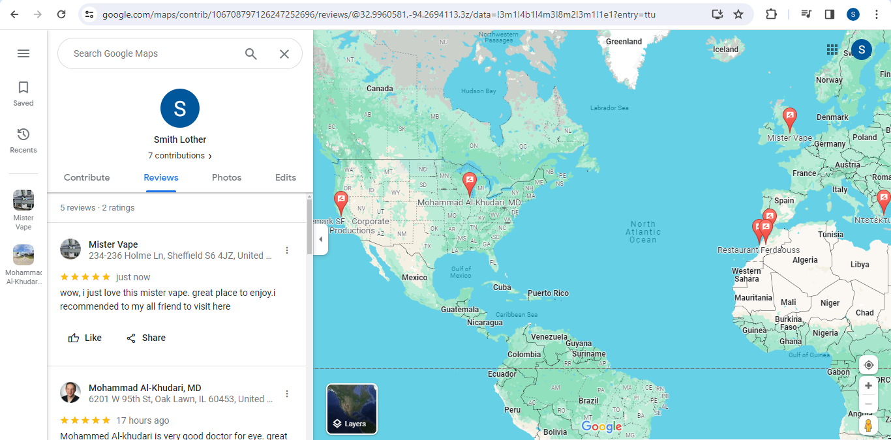This screenshot has height=440, width=891.
Task: Go back in browser
Action: coord(14,14)
